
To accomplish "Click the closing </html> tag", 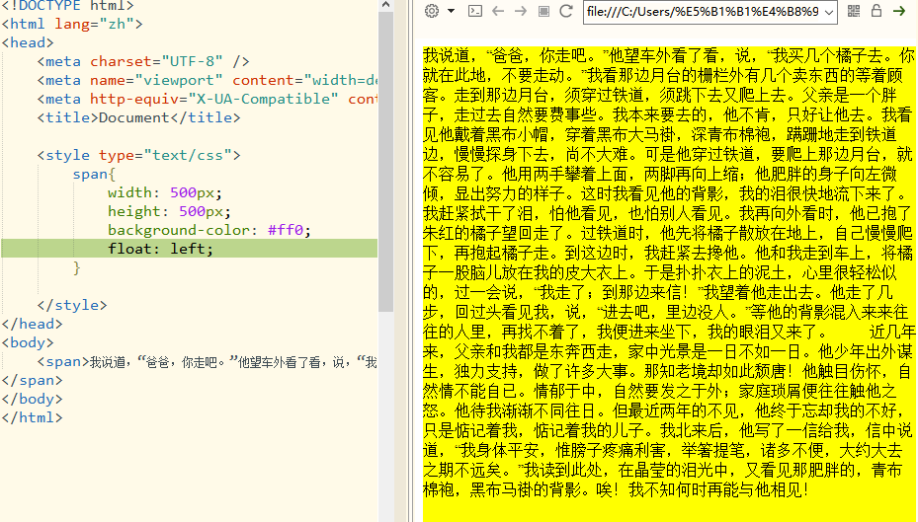I will (x=33, y=417).
